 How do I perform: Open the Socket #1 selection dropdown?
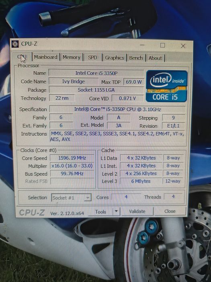[x=72, y=198]
